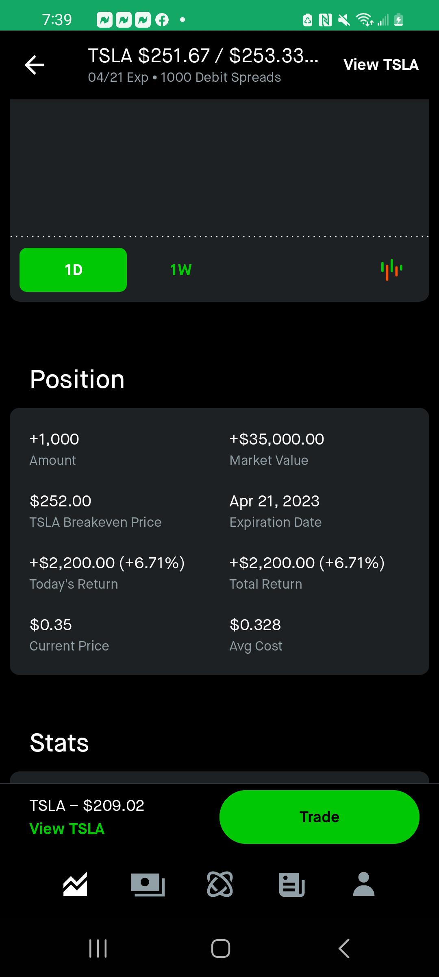Open the news feed tab icon
The height and width of the screenshot is (977, 439).
pos(292,884)
